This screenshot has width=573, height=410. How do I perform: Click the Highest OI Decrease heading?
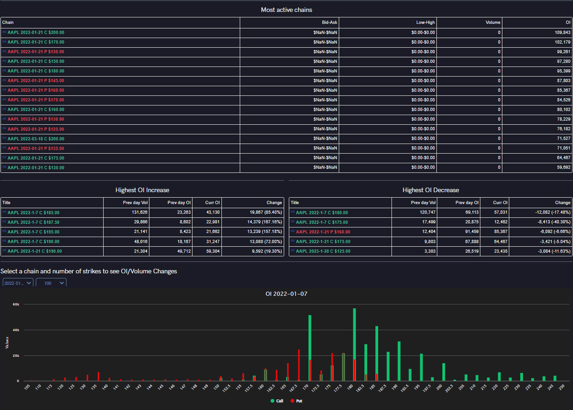tap(431, 190)
